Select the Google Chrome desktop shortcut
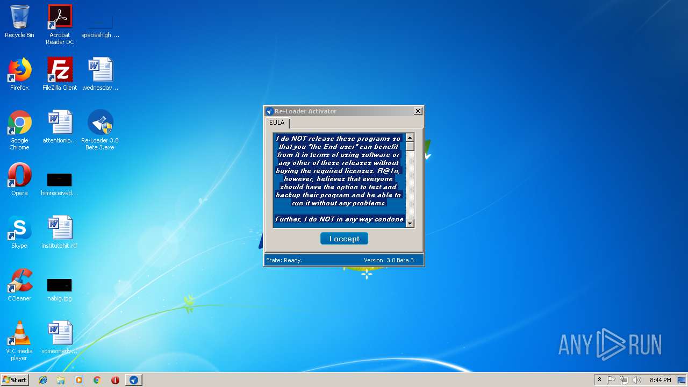Screen dimensions: 688x387 coord(19,130)
